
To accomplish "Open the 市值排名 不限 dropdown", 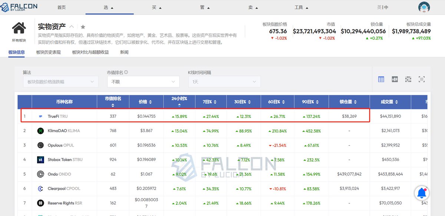I will point(143,82).
